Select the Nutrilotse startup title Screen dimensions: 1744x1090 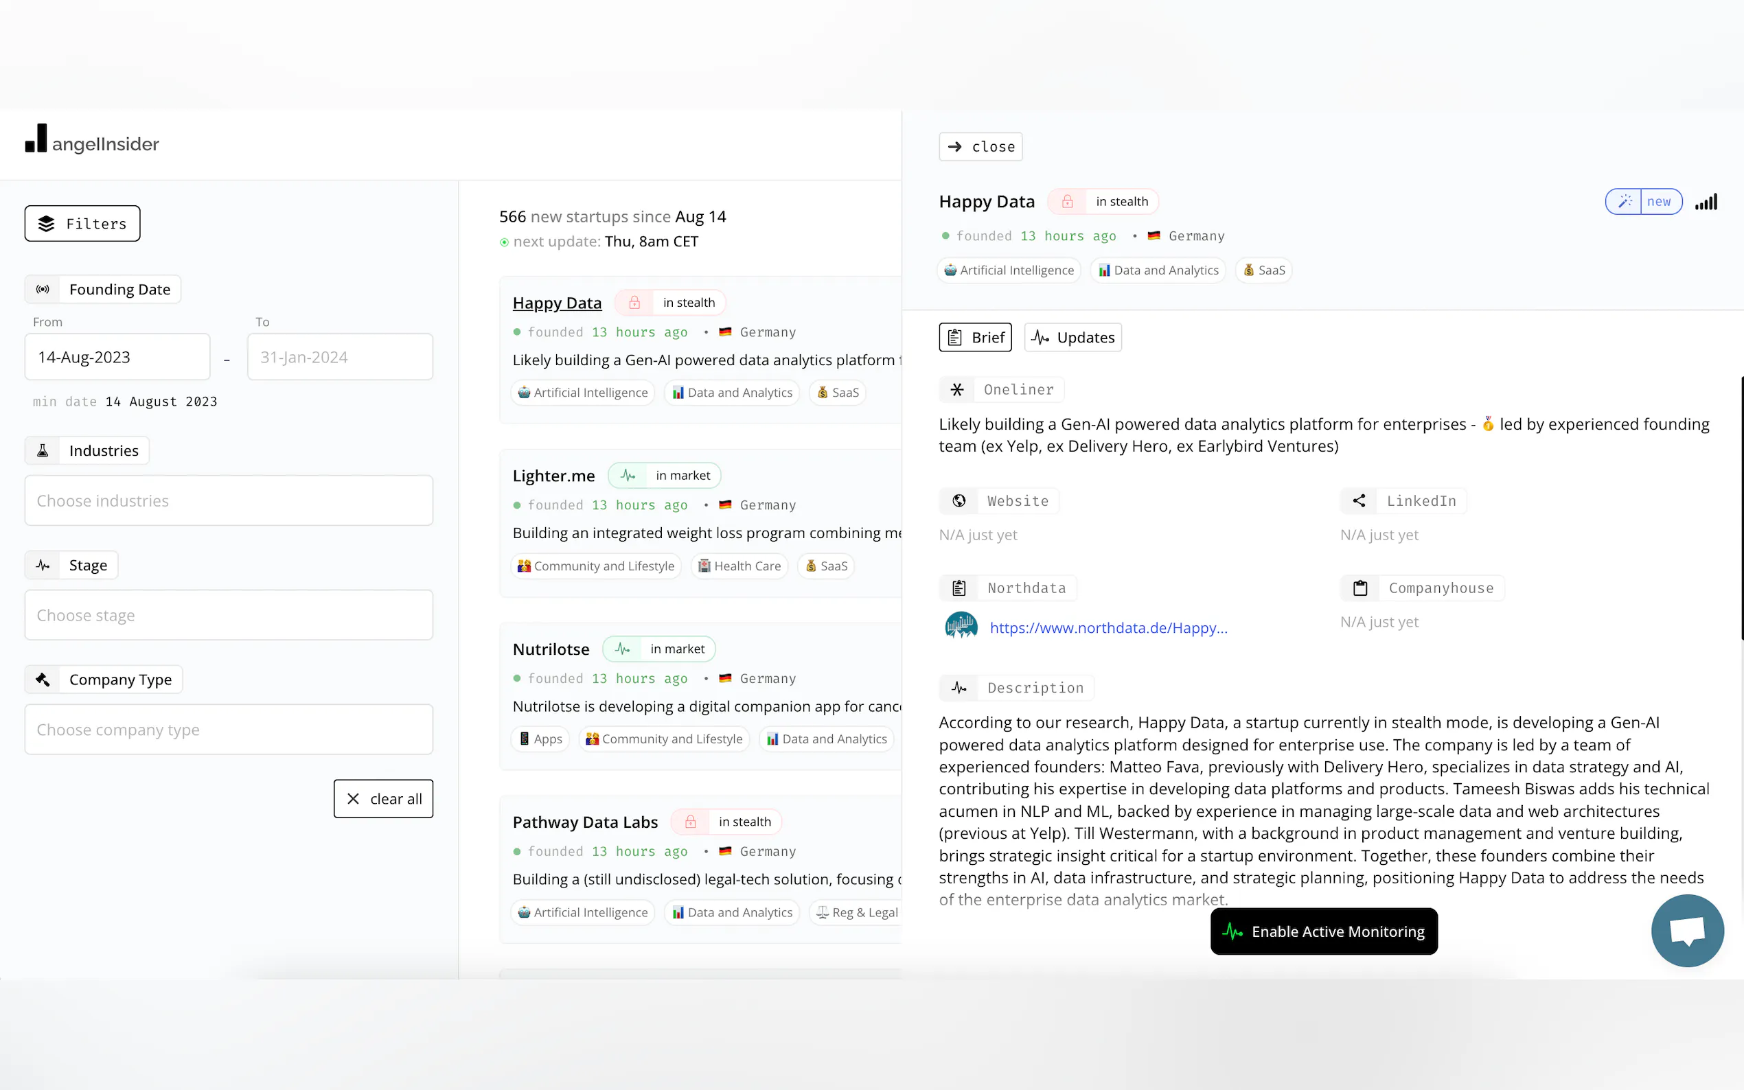[x=551, y=649]
